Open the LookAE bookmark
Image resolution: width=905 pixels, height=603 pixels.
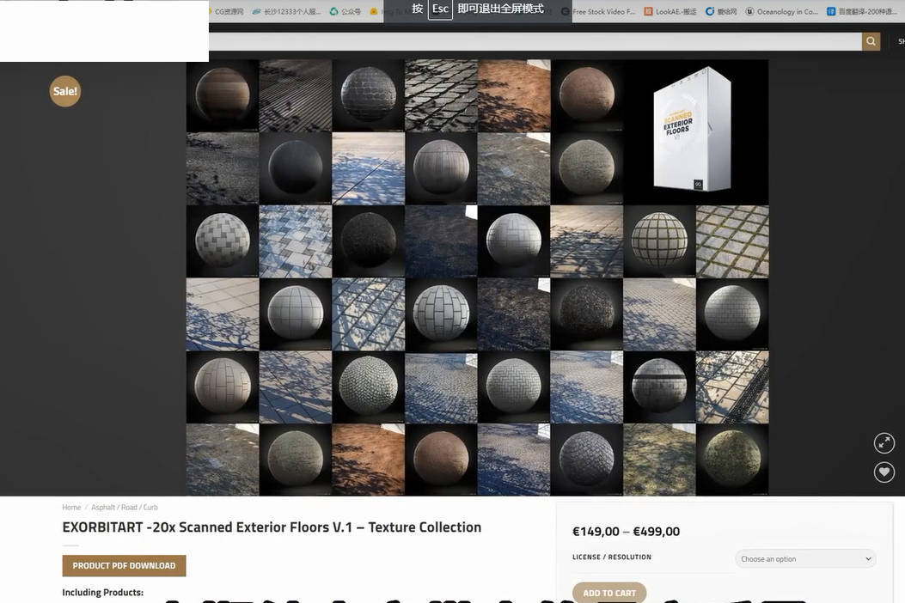(x=675, y=12)
